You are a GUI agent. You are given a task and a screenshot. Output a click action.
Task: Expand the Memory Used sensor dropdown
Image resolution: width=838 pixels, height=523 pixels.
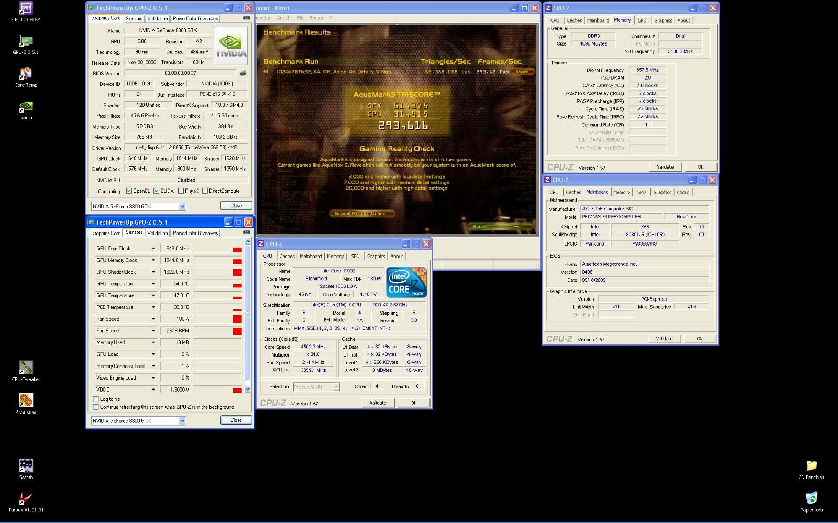[153, 342]
